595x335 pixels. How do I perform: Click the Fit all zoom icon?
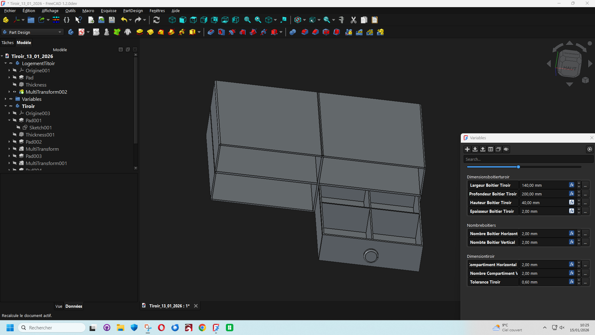[x=247, y=20]
